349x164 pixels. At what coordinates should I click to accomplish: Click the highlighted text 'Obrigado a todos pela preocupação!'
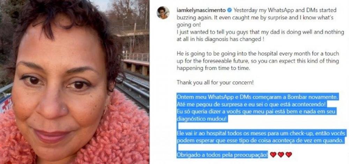222,155
